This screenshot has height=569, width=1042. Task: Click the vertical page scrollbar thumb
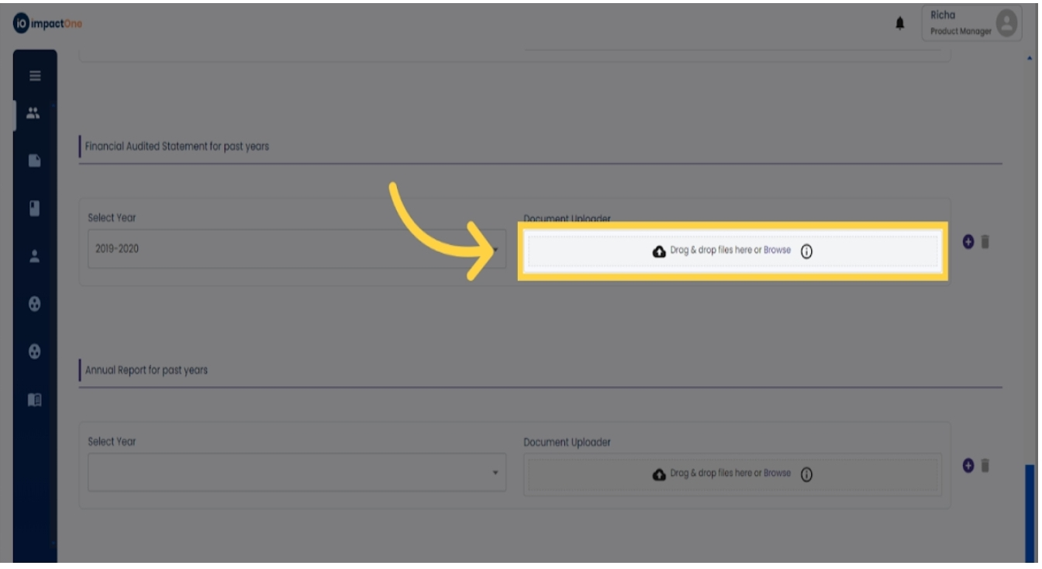(x=1029, y=512)
